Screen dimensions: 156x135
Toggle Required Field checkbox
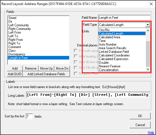[x=76, y=74]
